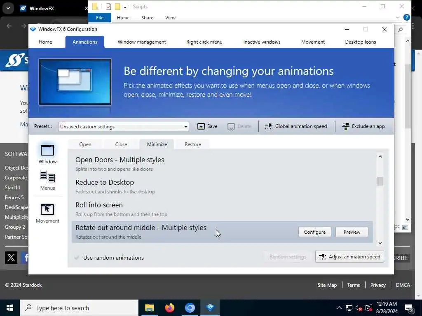Preview the Rotate out animation
422x316 pixels.
coord(352,232)
